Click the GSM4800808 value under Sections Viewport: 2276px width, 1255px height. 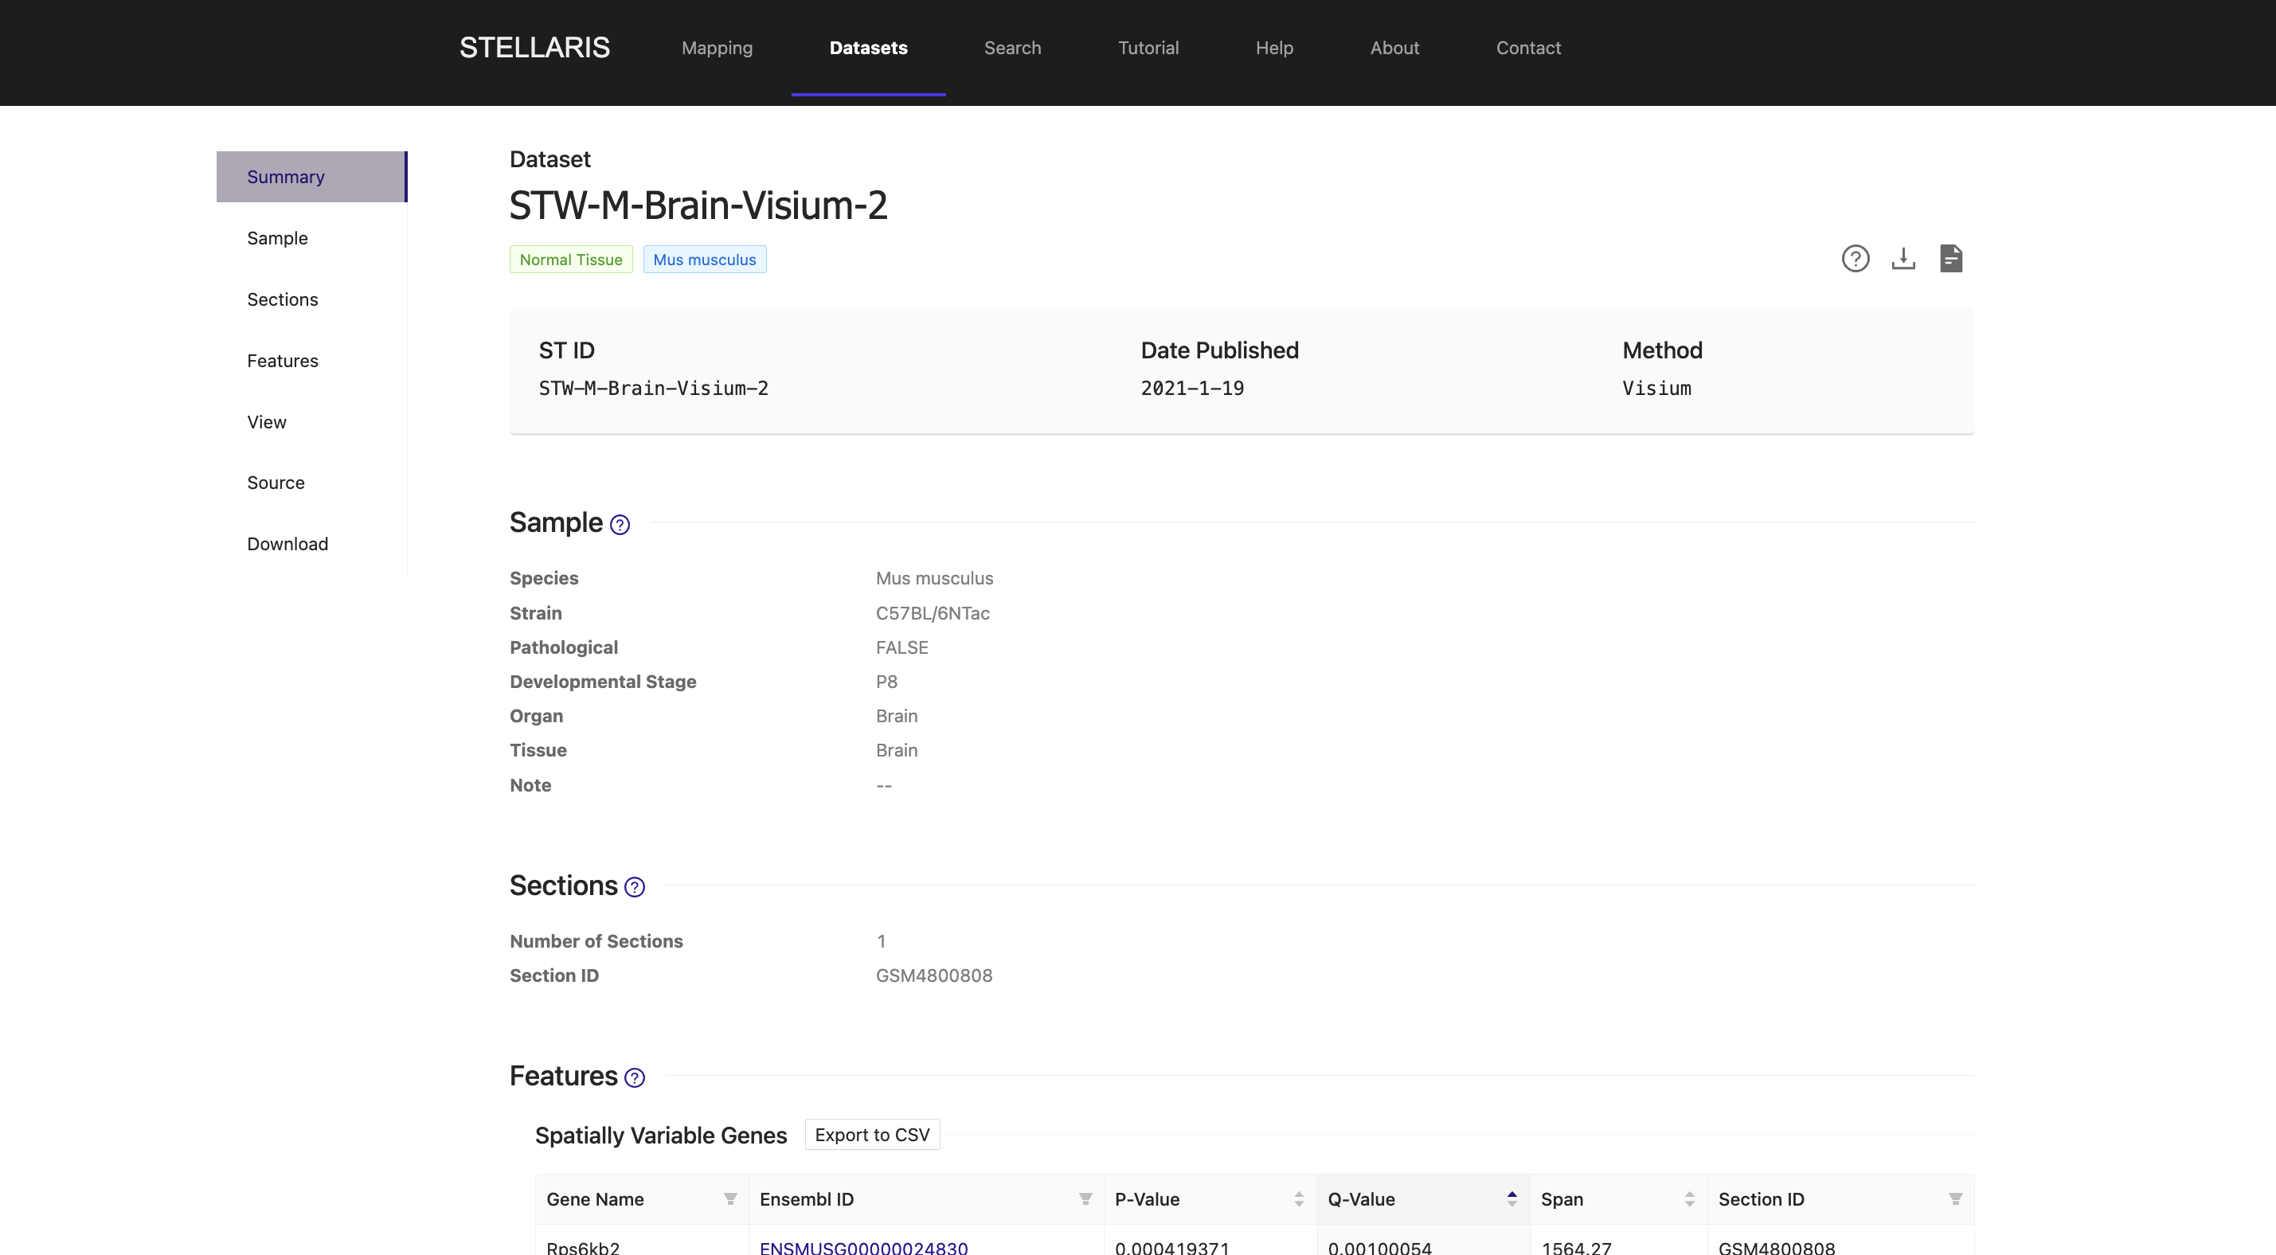[x=934, y=975]
